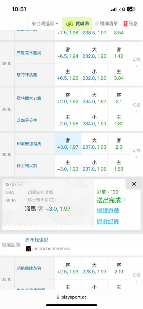Click 切換 arrow for 明尼蘇達灰狼 game
The height and width of the screenshot is (309, 143).
(136, 278)
